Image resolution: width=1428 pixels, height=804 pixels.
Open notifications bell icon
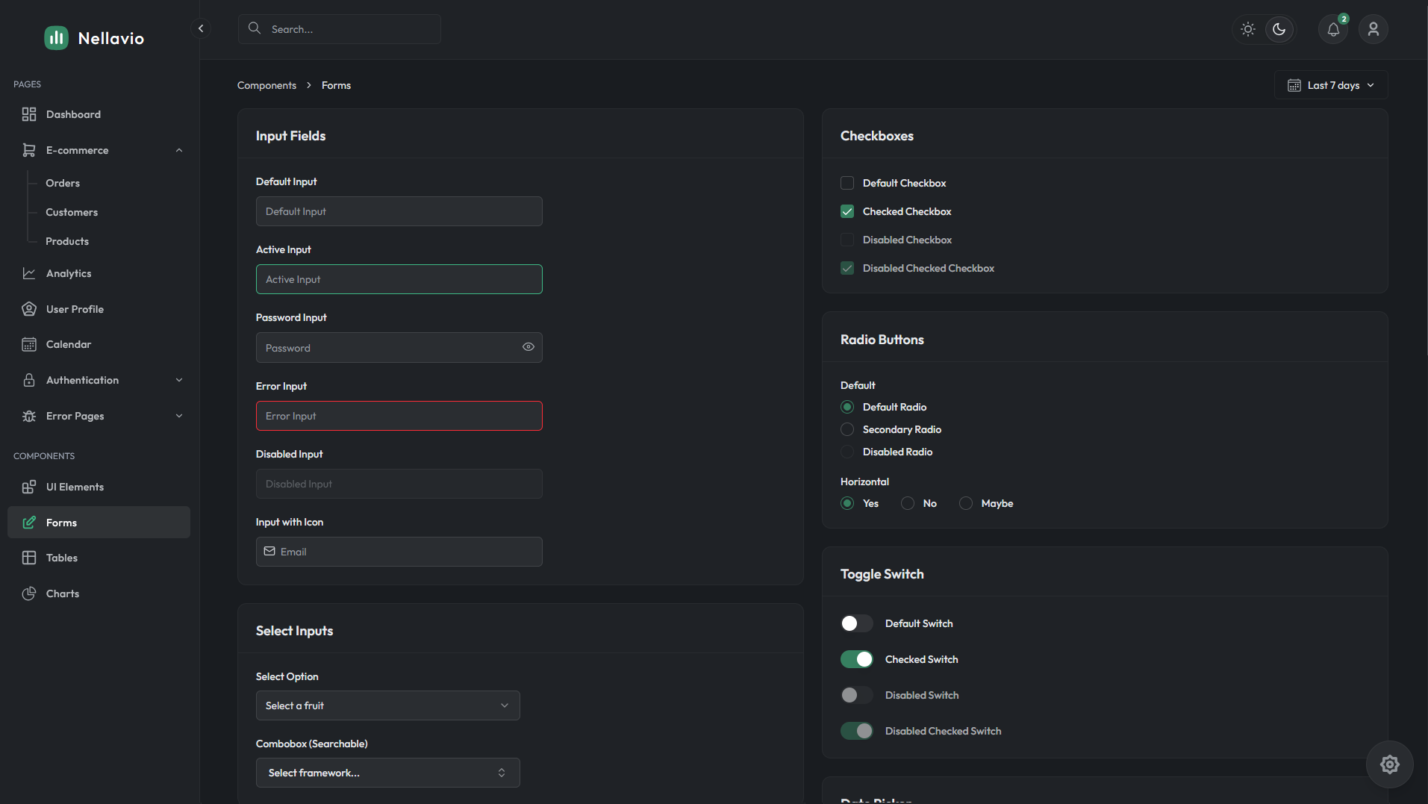pos(1333,29)
